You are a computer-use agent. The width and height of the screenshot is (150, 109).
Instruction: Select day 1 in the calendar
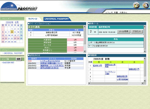tap(12, 29)
